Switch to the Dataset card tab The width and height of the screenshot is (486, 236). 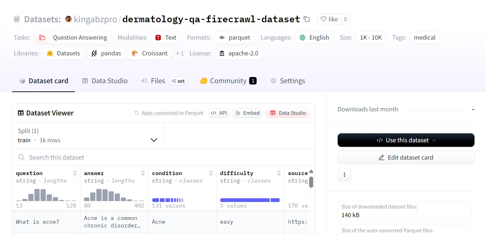coord(44,81)
